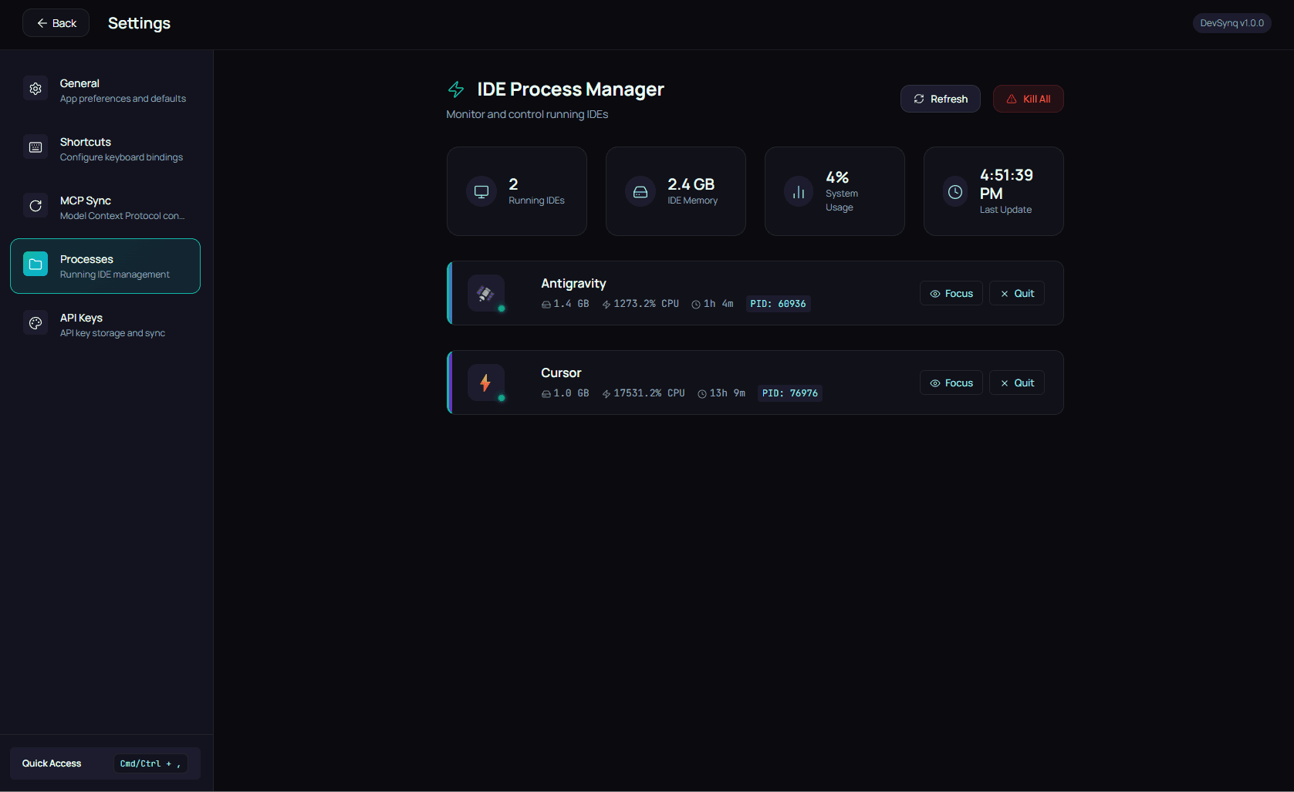Open the API Keys settings section
The image size is (1294, 792).
[105, 324]
